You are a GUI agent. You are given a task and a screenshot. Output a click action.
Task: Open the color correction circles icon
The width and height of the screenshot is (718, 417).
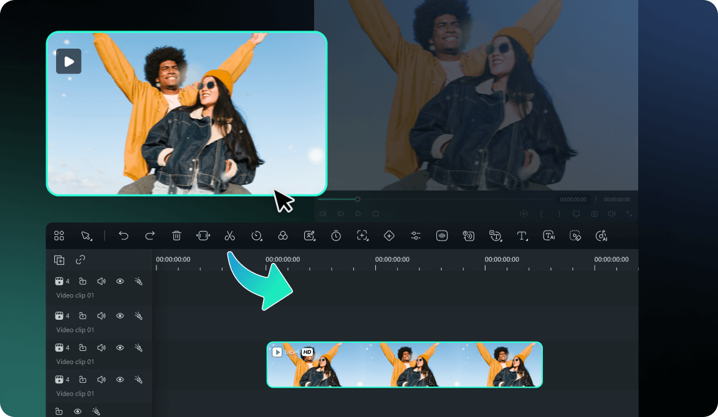click(x=282, y=236)
